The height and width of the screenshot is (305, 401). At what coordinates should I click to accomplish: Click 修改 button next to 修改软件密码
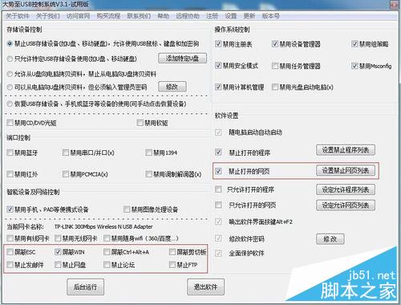click(330, 239)
